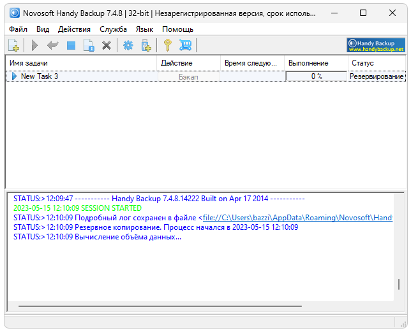
Task: Open task properties page icon
Action: click(x=89, y=45)
